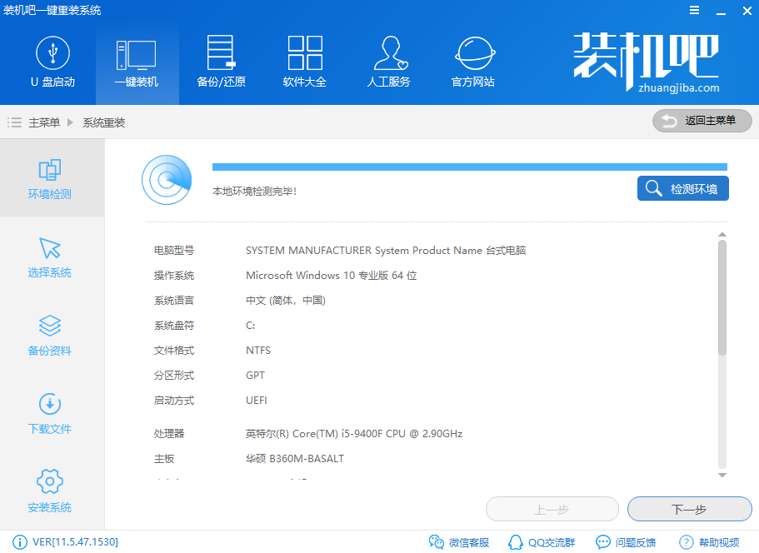Open 微信客服 WeChat customer service
This screenshot has height=553, width=759.
(x=459, y=541)
